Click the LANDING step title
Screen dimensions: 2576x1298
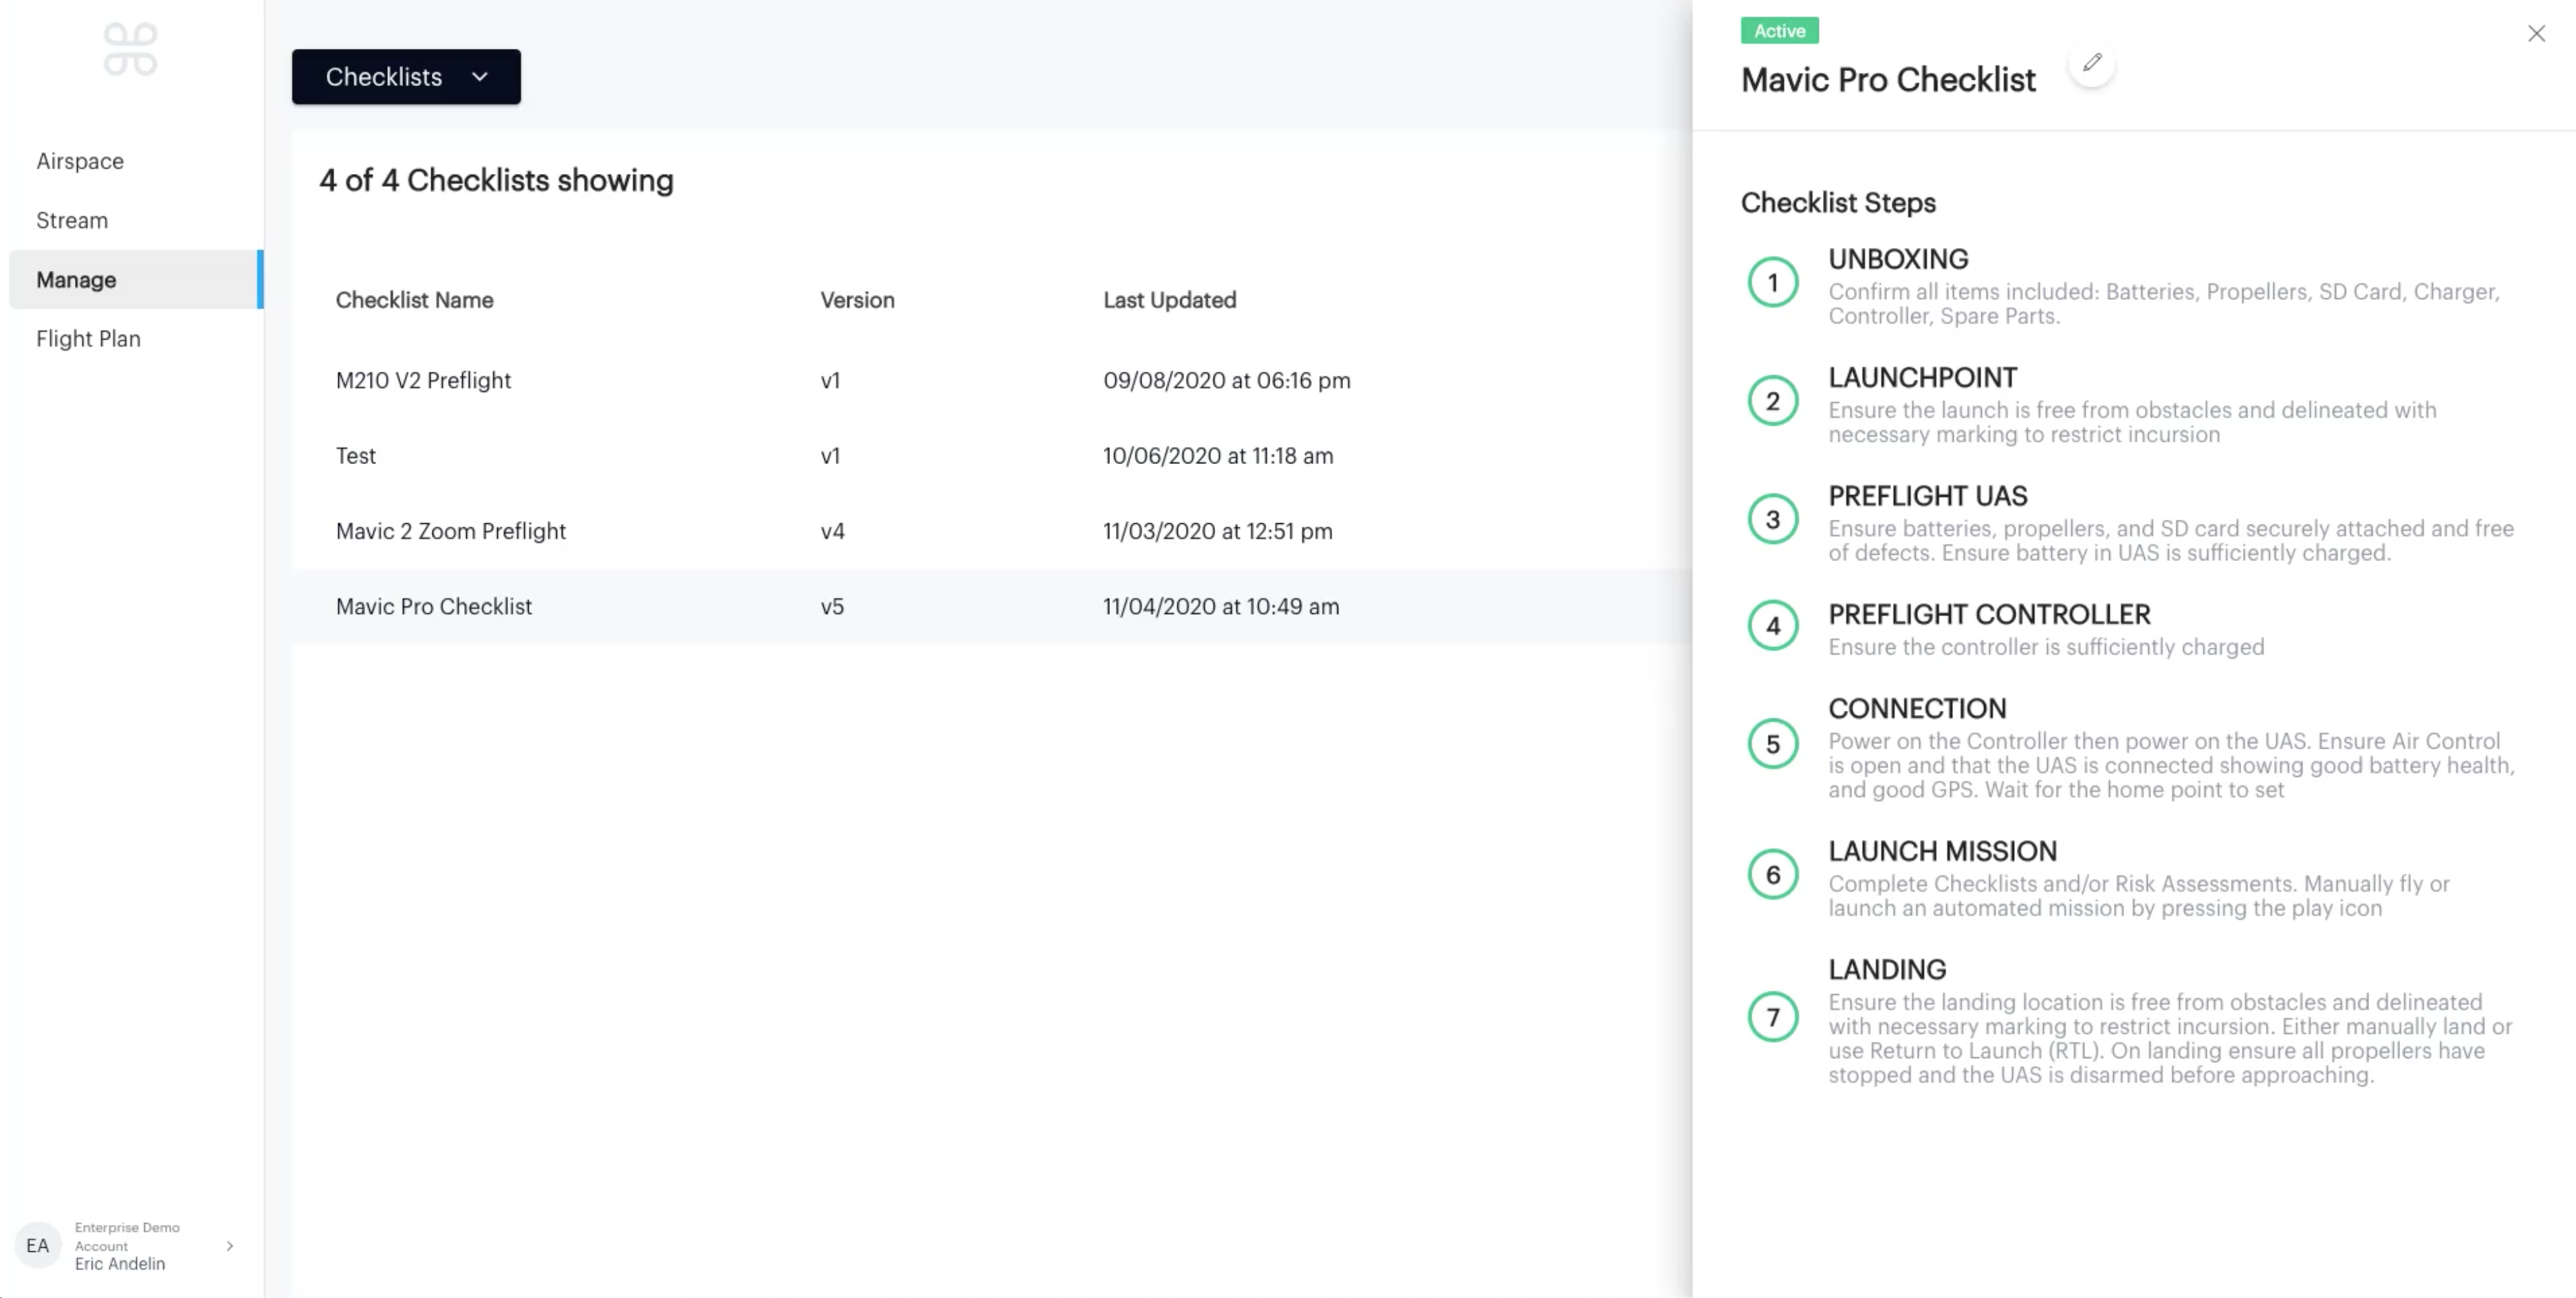[x=1887, y=969]
